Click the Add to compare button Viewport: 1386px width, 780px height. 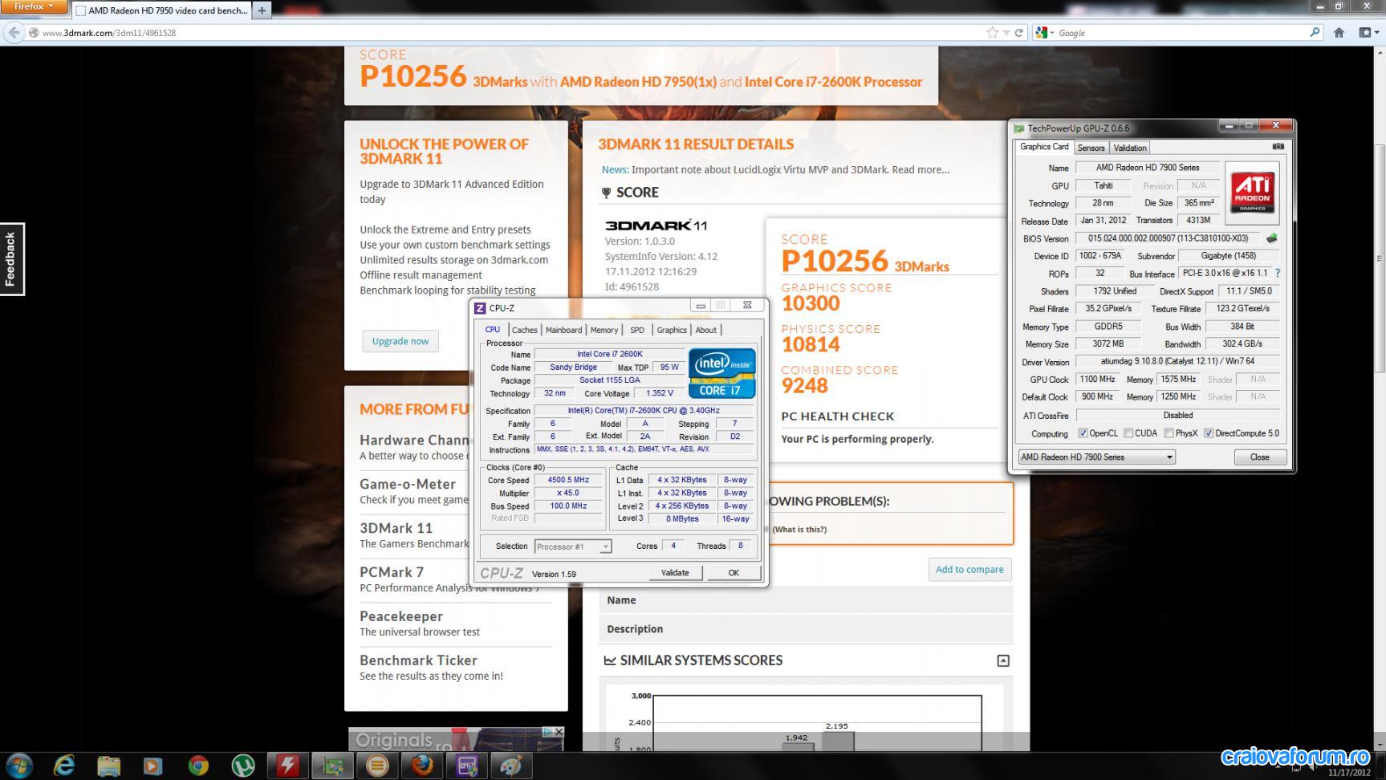pyautogui.click(x=969, y=569)
